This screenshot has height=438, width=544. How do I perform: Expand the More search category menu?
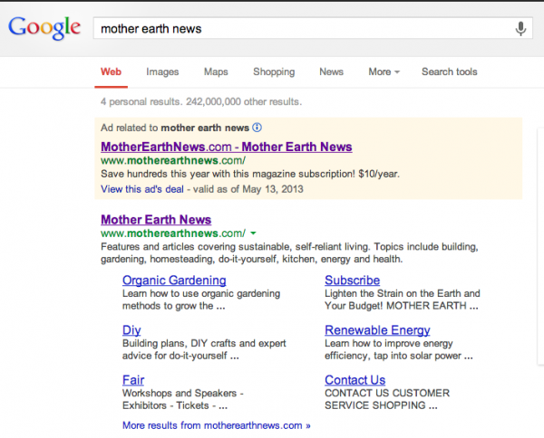coord(384,71)
